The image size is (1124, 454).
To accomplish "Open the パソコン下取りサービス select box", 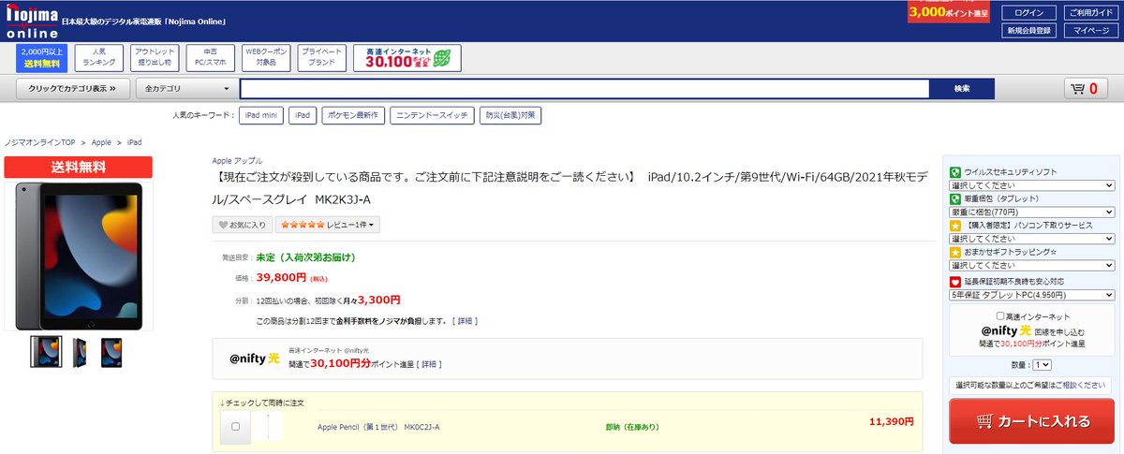I will click(x=1032, y=240).
